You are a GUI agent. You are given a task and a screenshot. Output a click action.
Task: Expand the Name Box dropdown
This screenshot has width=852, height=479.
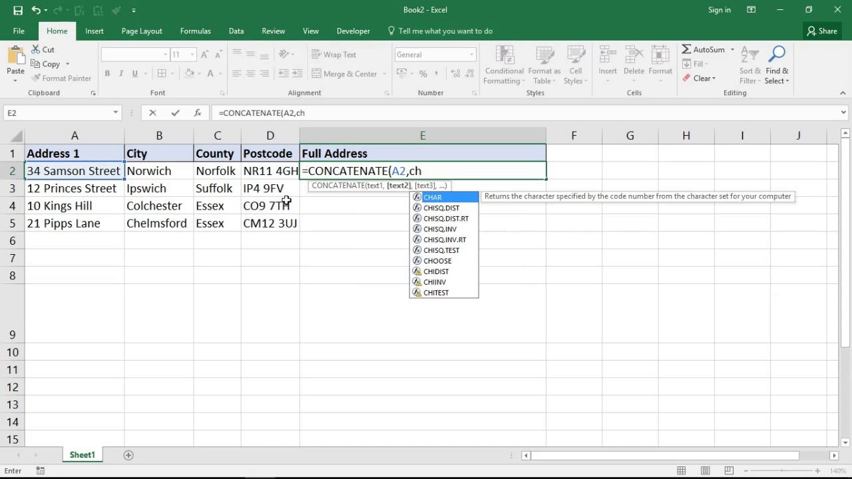tap(115, 113)
